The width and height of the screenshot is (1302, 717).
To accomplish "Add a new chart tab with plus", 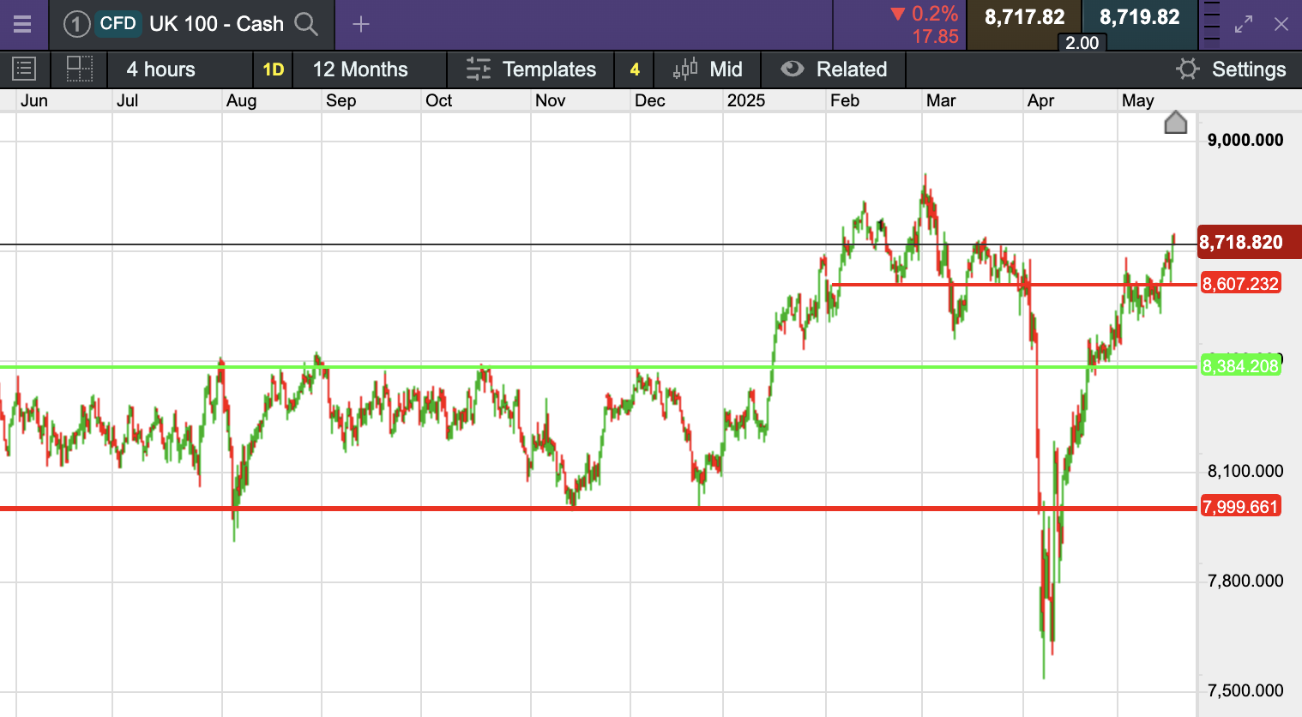I will [361, 24].
